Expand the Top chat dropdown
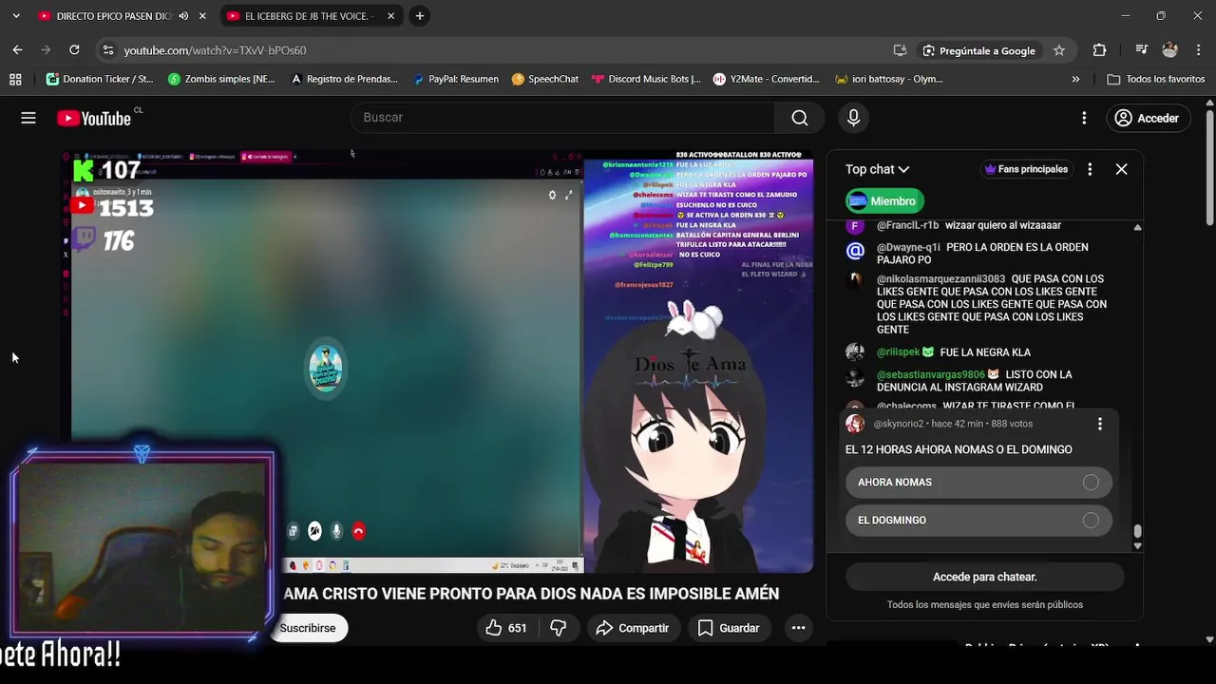Viewport: 1216px width, 684px height. click(878, 169)
